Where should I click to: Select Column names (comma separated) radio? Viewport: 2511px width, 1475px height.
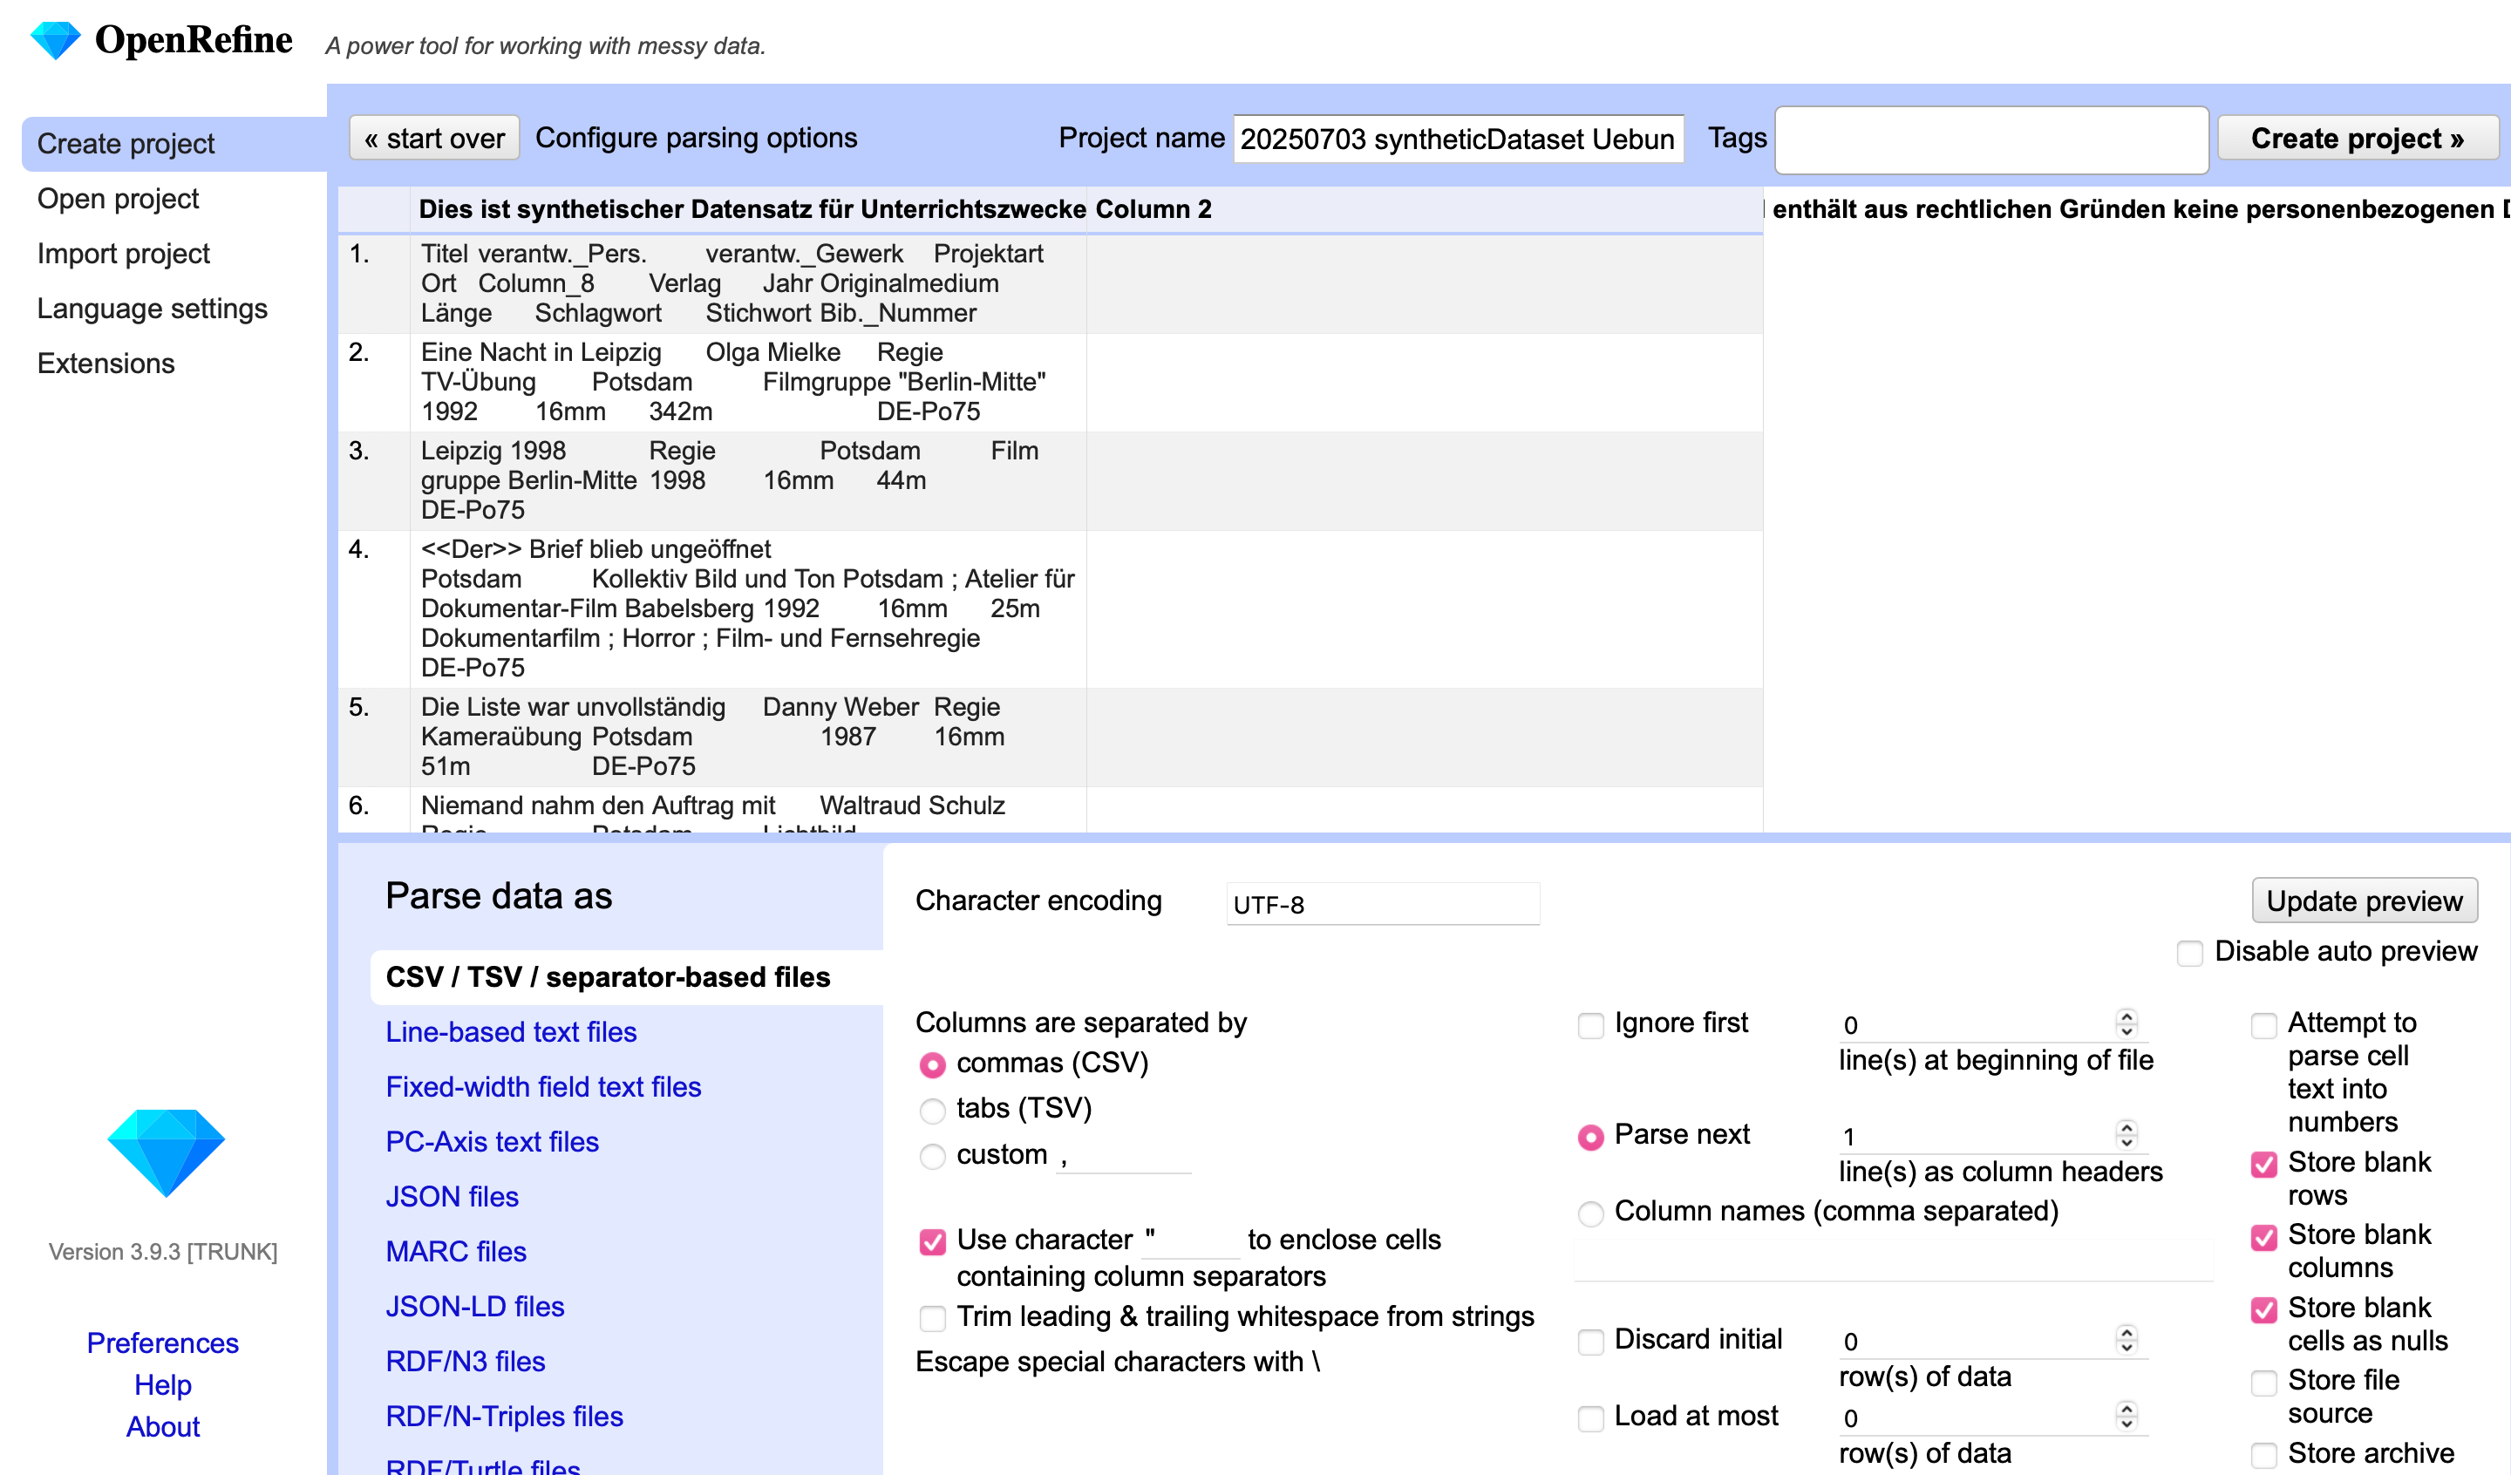click(x=1591, y=1213)
